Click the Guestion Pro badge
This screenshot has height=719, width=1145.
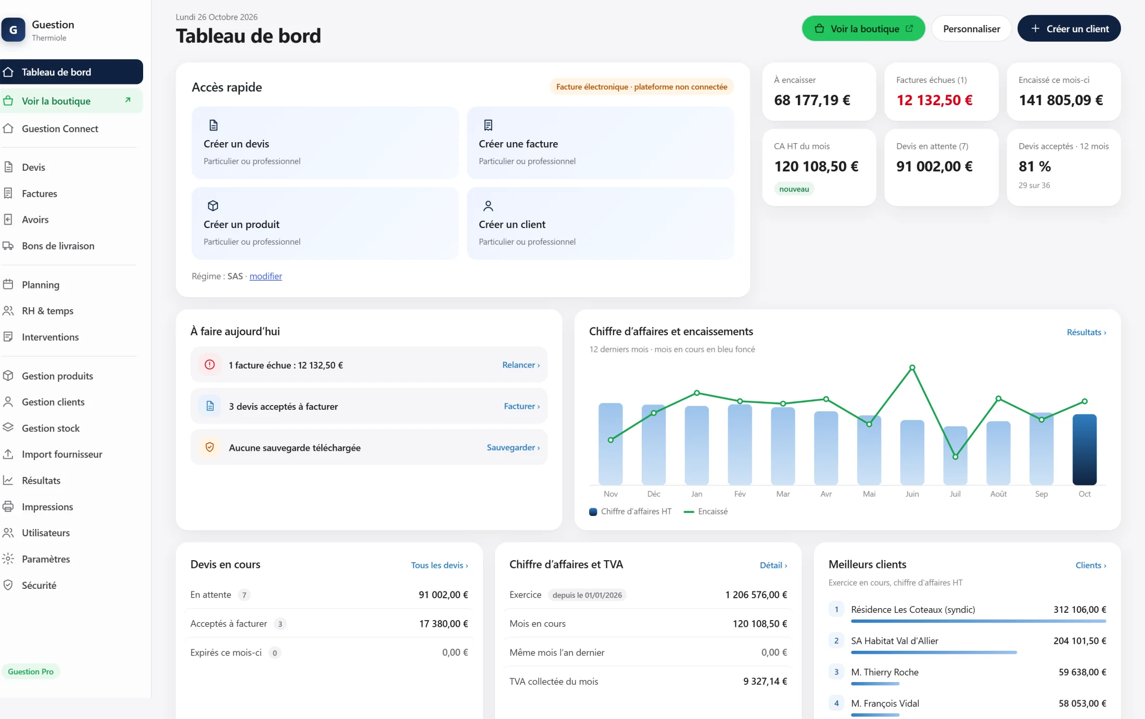31,672
